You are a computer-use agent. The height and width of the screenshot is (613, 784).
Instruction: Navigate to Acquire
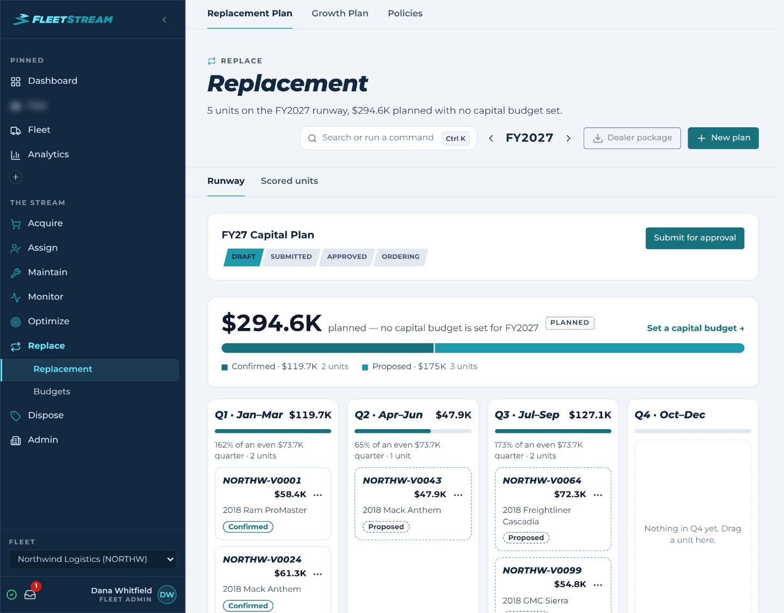click(93, 224)
